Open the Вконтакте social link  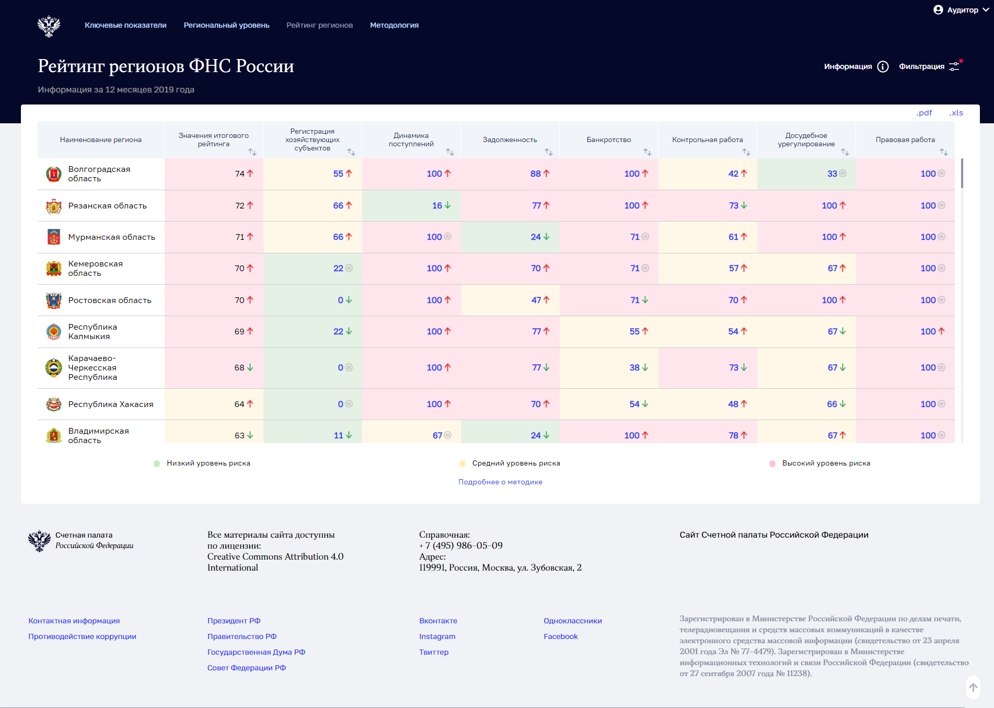coord(438,621)
